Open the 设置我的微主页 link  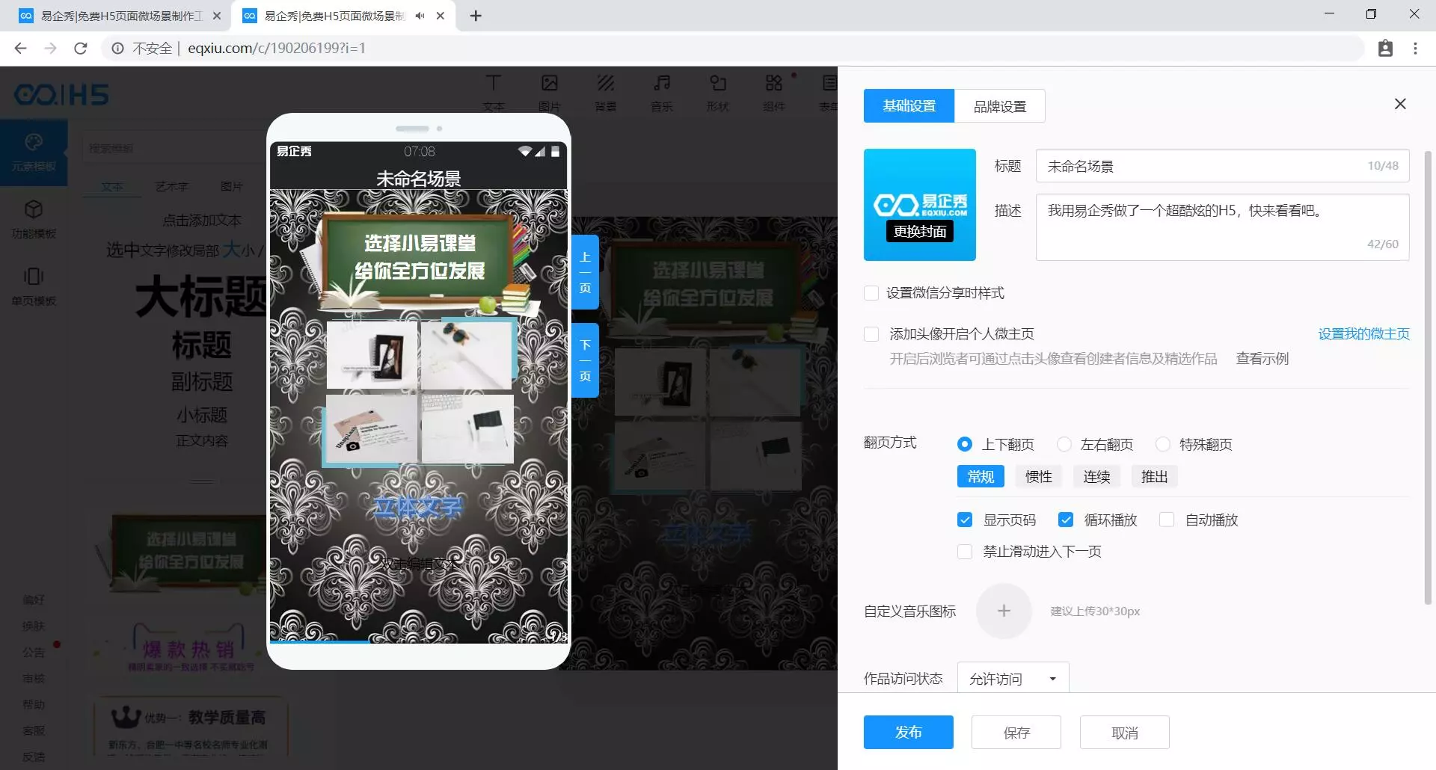[1363, 334]
